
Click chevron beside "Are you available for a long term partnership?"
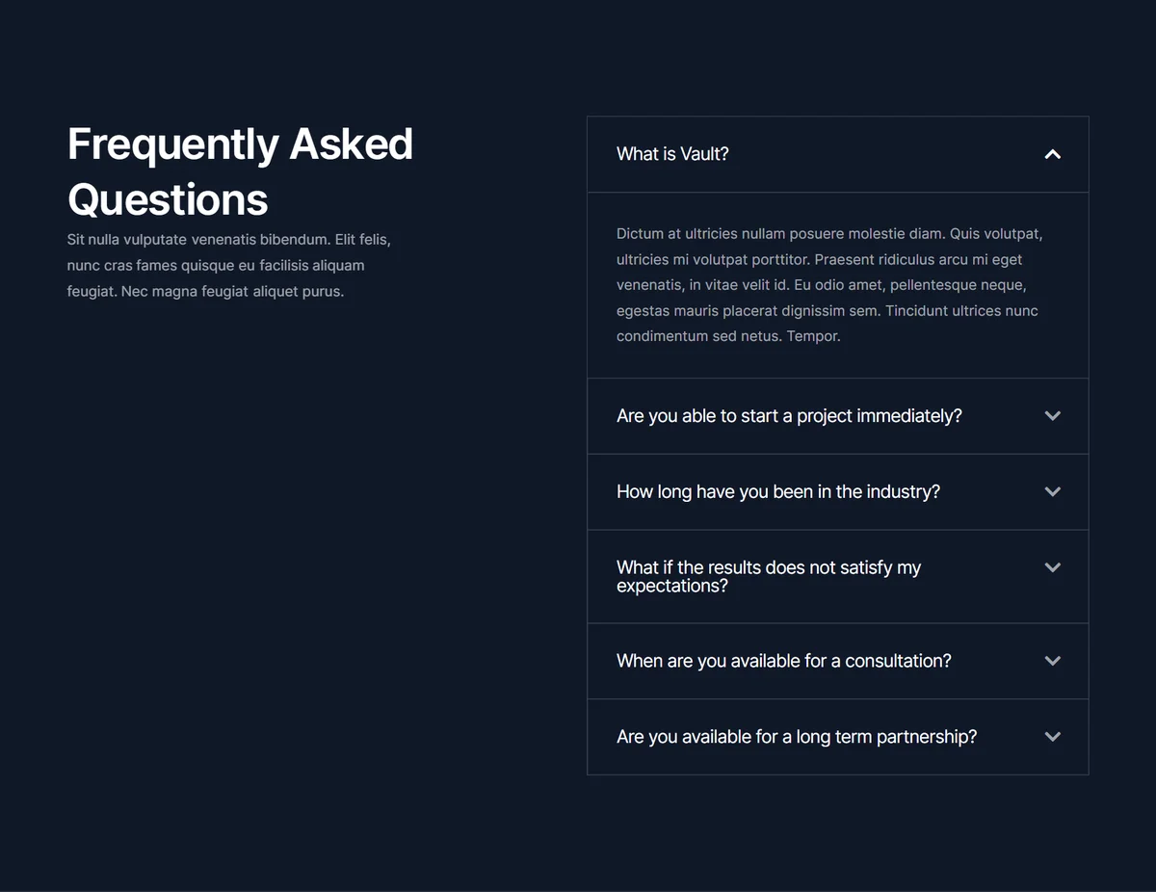pos(1052,737)
